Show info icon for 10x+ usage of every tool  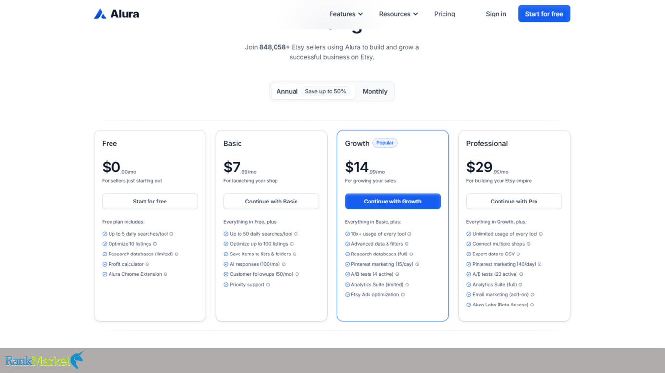coord(409,234)
